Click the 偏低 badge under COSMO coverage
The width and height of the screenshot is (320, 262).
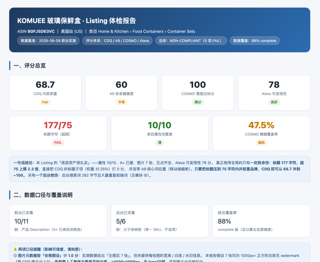[x=261, y=143]
